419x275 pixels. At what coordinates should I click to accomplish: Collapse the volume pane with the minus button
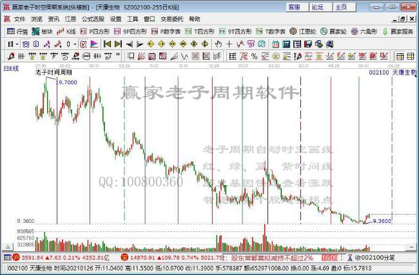(411, 247)
